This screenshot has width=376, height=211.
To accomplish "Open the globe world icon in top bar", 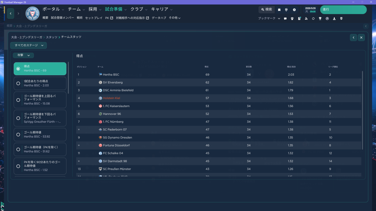I will point(286,10).
